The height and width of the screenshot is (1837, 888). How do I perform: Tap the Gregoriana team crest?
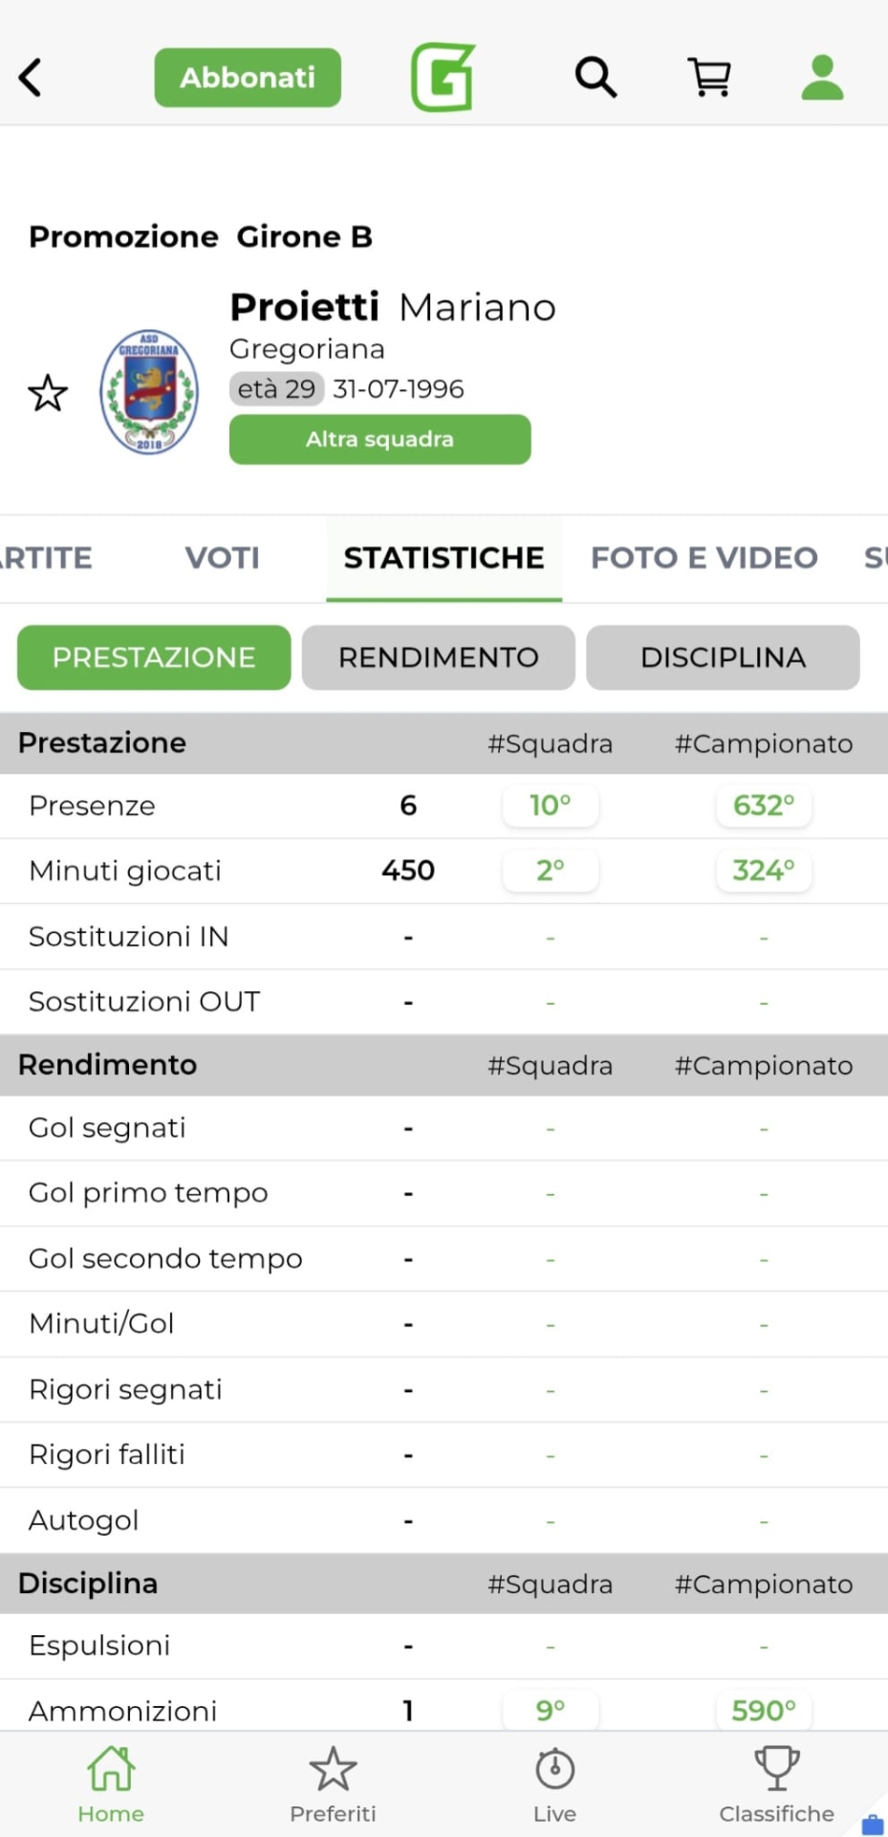[x=149, y=392]
